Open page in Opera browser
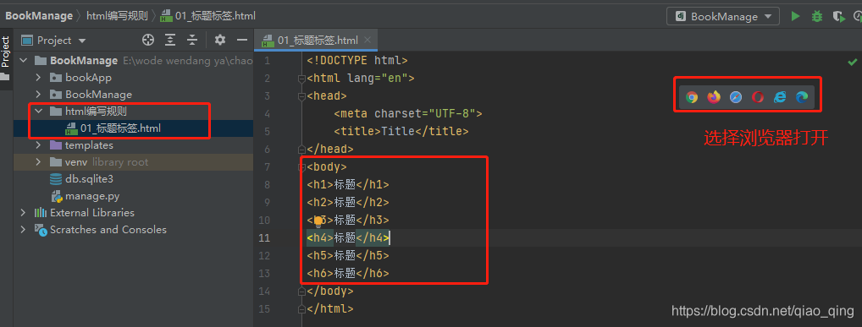This screenshot has height=327, width=862. click(758, 97)
